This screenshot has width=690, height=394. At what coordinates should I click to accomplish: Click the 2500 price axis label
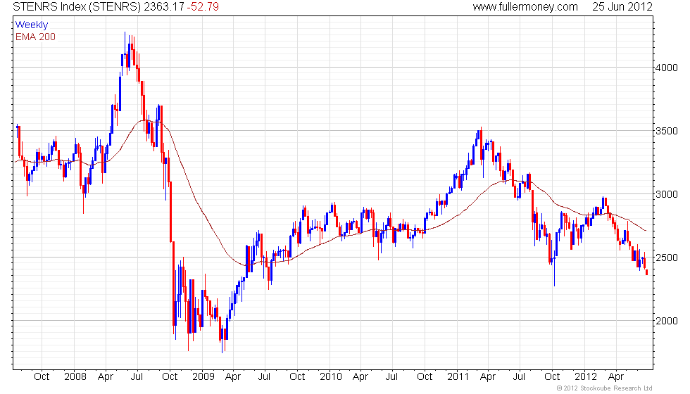667,258
